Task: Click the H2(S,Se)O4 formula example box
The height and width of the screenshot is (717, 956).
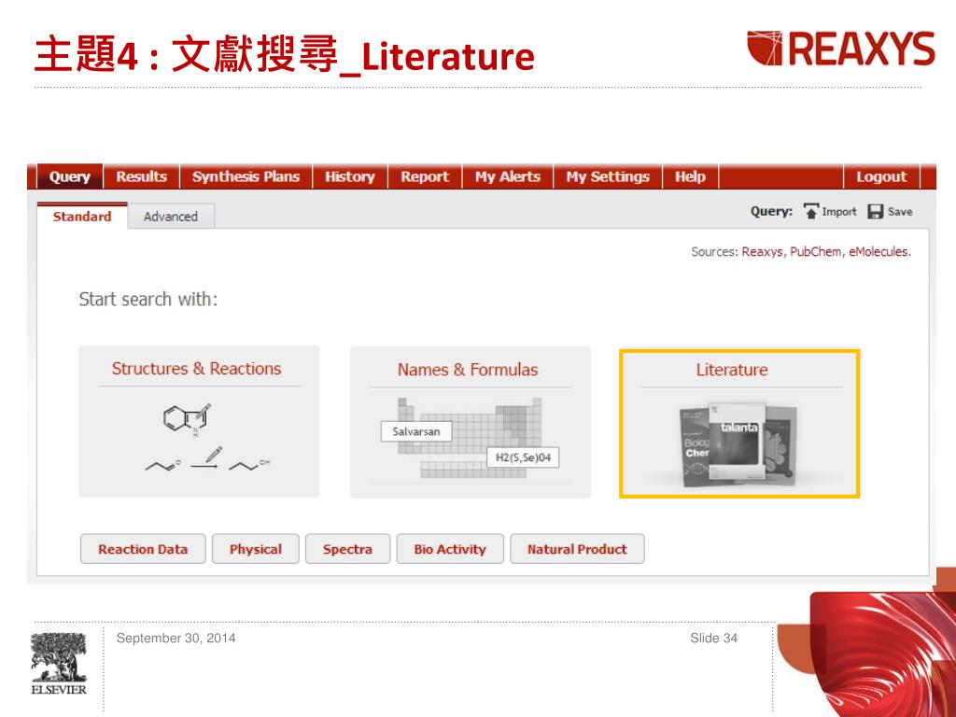Action: tap(523, 457)
